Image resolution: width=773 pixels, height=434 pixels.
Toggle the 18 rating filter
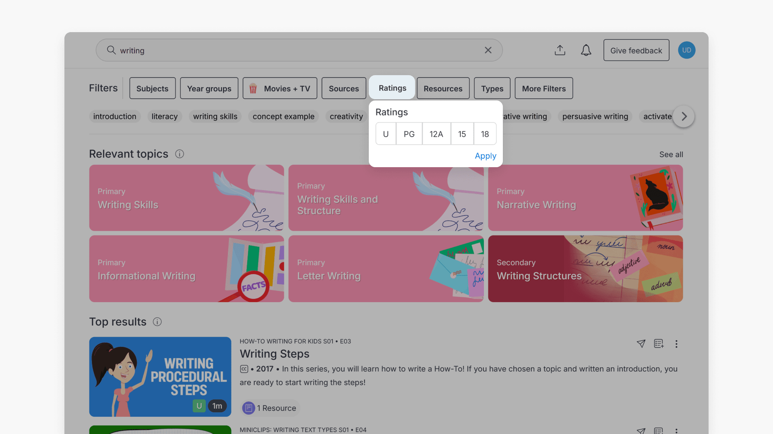(x=485, y=134)
